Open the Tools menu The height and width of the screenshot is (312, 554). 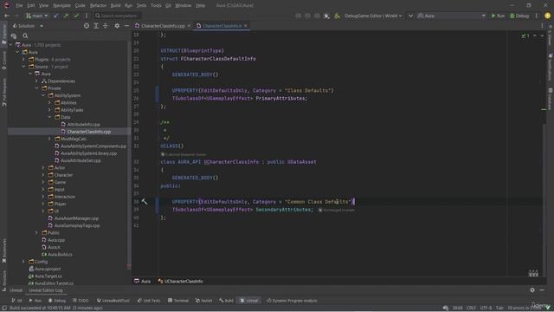(x=156, y=6)
